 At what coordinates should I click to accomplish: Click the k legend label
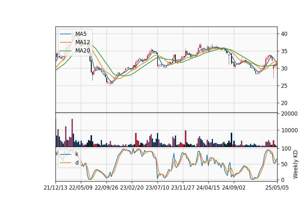point(77,154)
